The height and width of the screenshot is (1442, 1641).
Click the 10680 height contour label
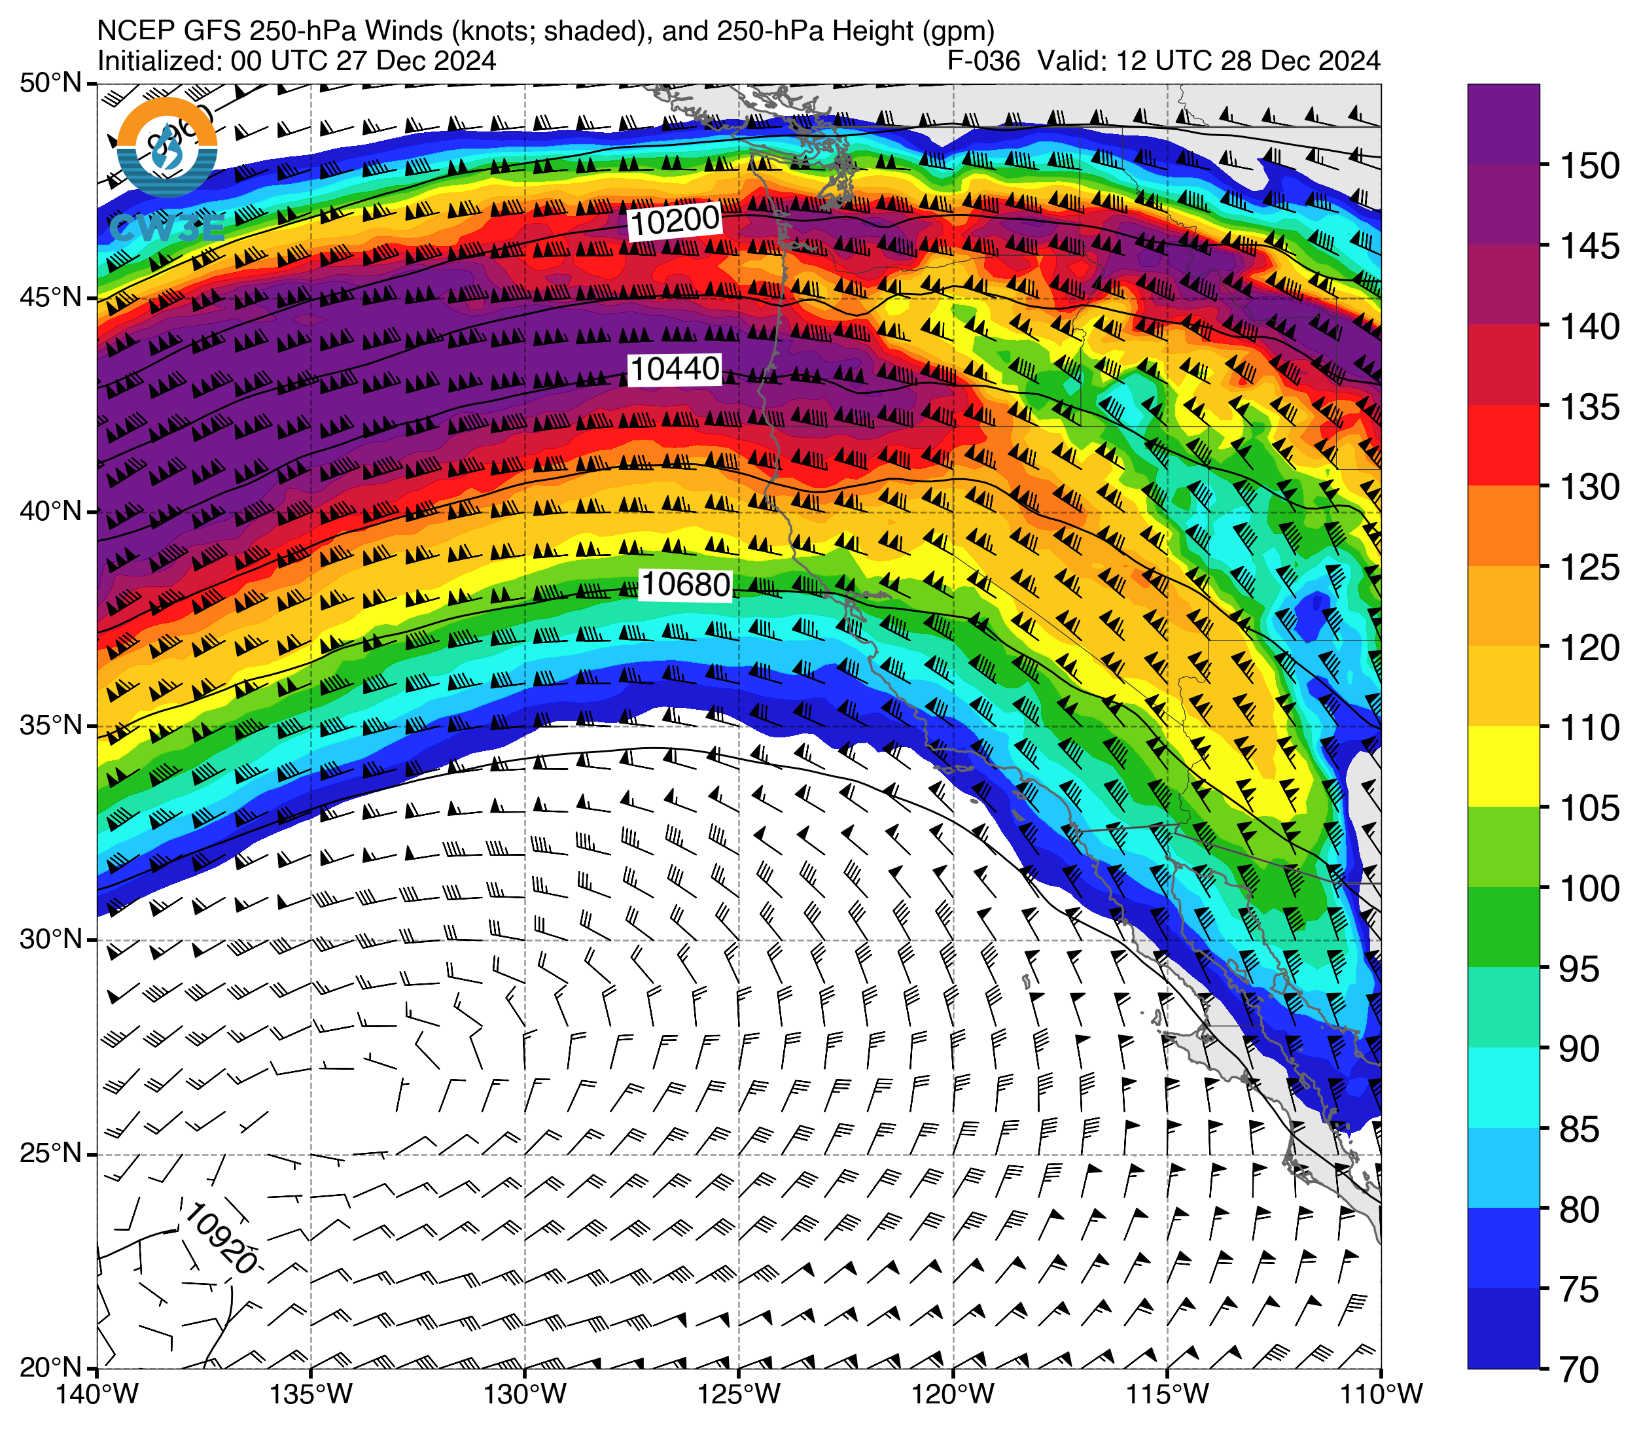[x=686, y=584]
